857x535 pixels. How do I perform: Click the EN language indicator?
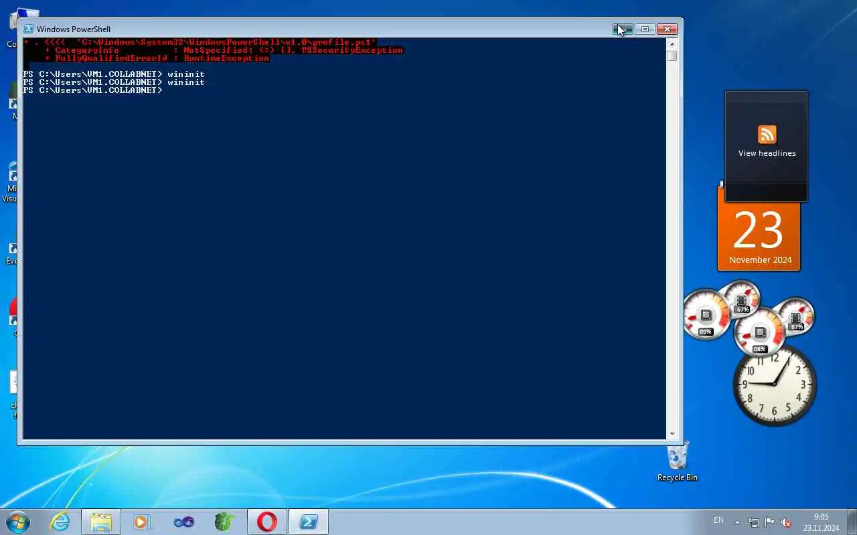[x=718, y=520]
